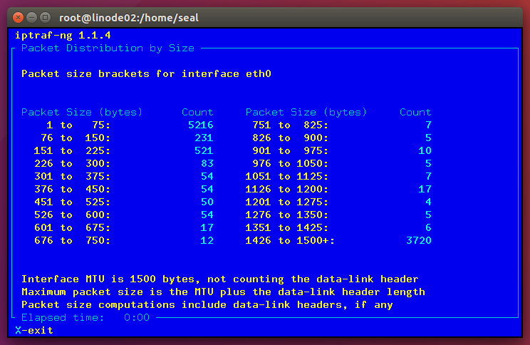This screenshot has width=530, height=345.
Task: Close the terminal window with the red button
Action: coord(19,18)
